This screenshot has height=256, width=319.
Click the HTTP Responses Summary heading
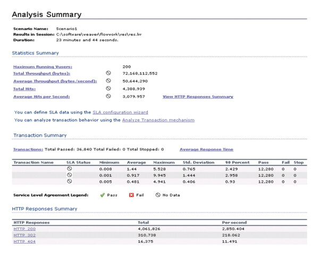[x=45, y=209]
